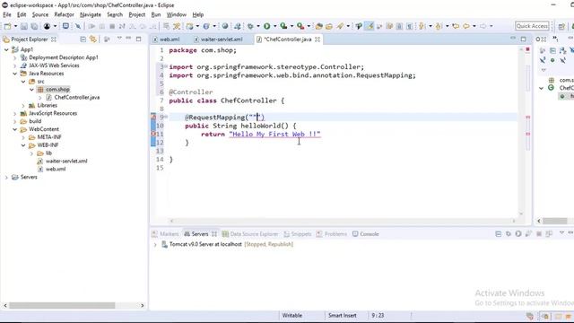Close the Project Explorer view tab

[54, 39]
